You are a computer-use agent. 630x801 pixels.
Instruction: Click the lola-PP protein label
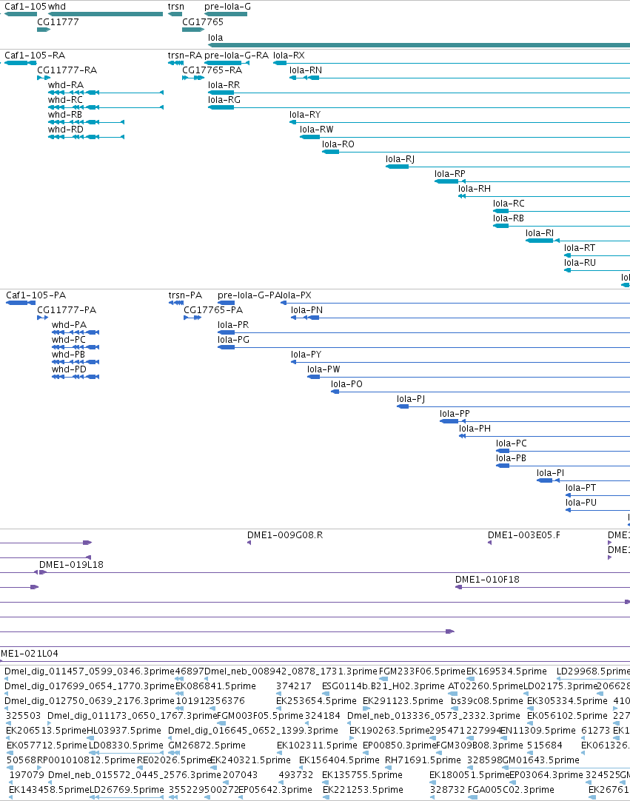click(x=455, y=414)
